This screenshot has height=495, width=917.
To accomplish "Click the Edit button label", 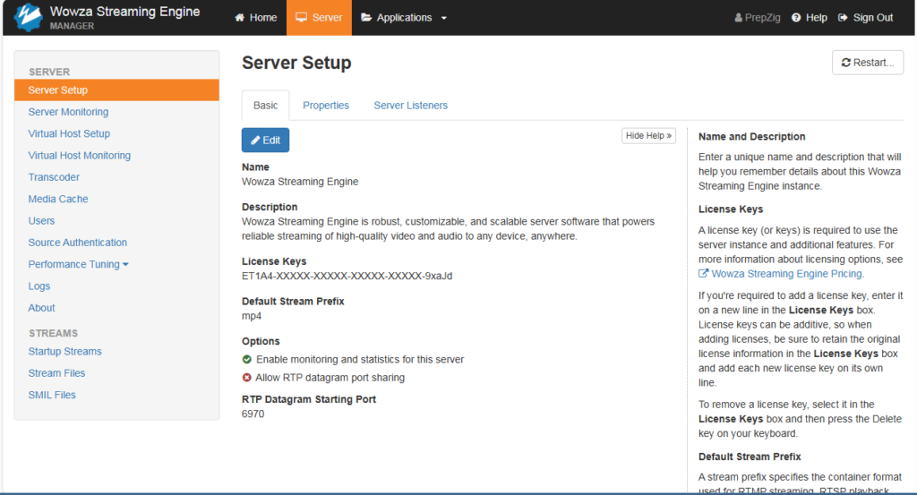I will (271, 141).
